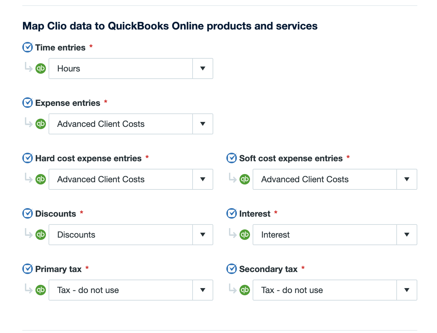437x333 pixels.
Task: Expand the Secondary tax dropdown arrow
Action: click(407, 290)
